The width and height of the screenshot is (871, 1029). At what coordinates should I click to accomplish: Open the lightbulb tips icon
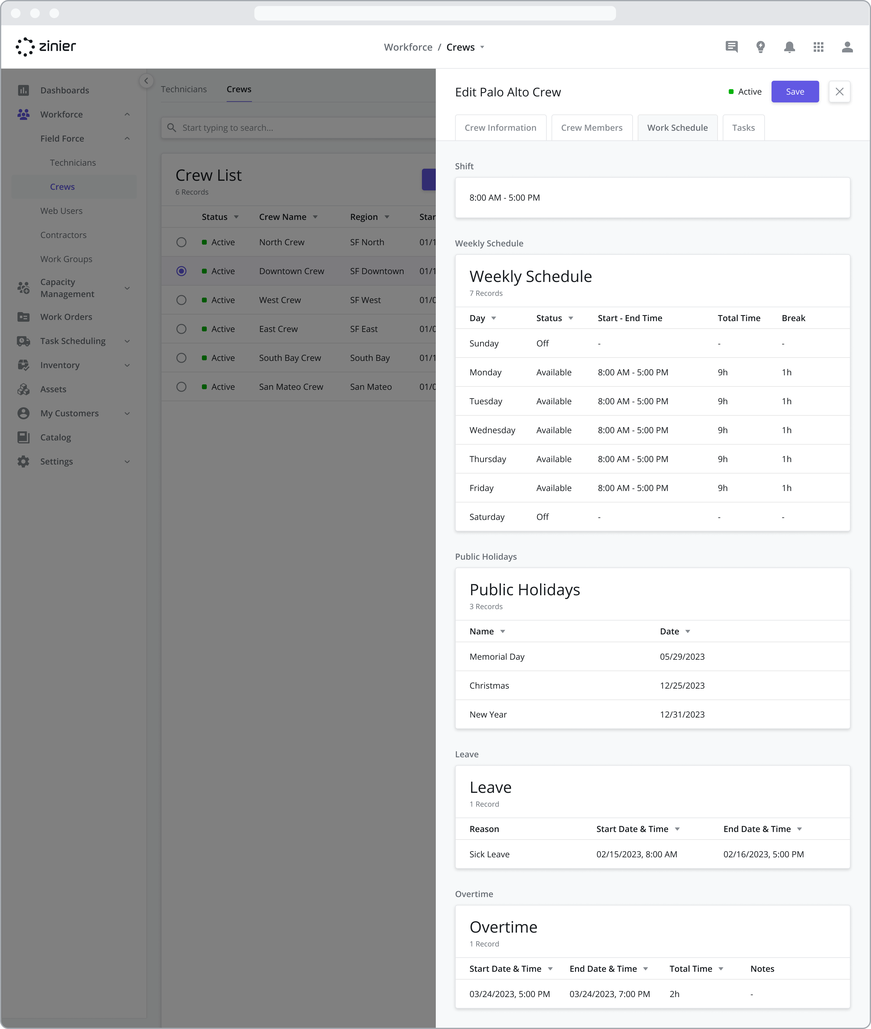[760, 47]
